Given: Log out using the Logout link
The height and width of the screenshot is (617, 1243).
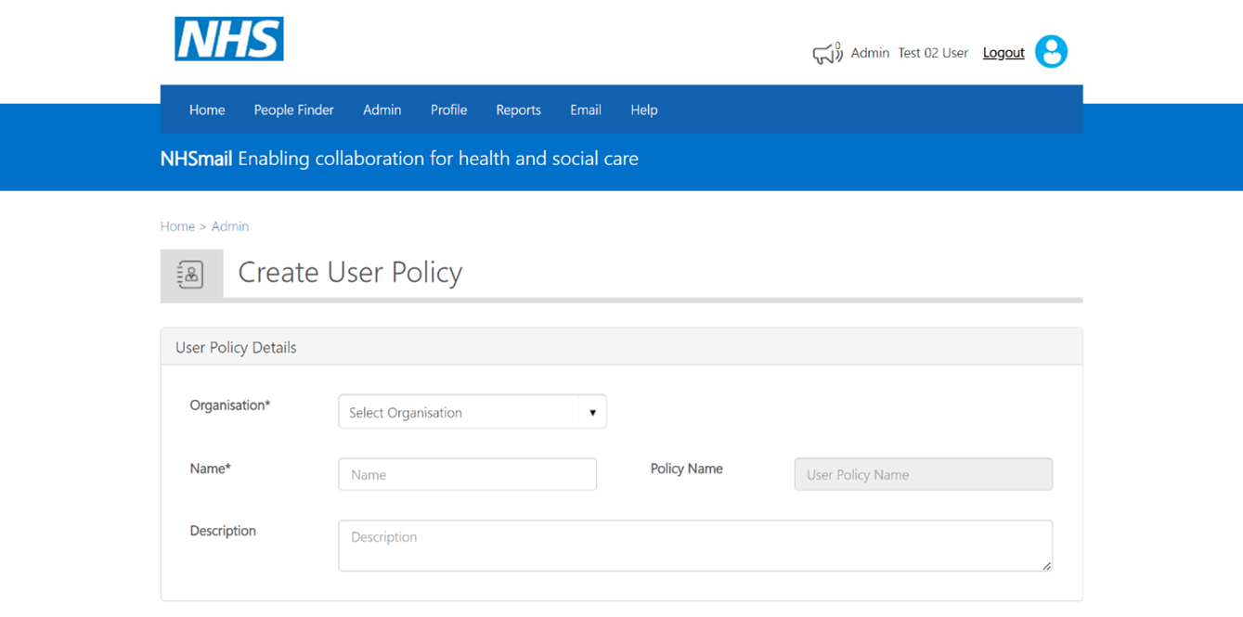Looking at the screenshot, I should (1003, 53).
